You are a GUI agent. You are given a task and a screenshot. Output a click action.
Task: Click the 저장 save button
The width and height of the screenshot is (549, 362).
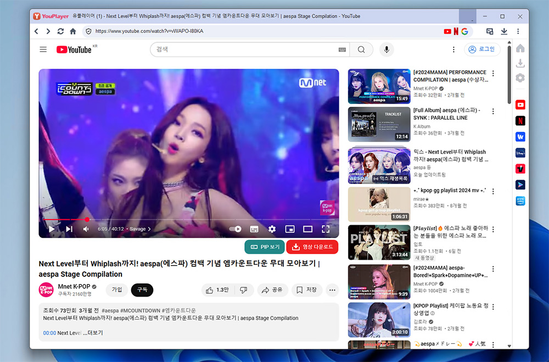coord(307,290)
